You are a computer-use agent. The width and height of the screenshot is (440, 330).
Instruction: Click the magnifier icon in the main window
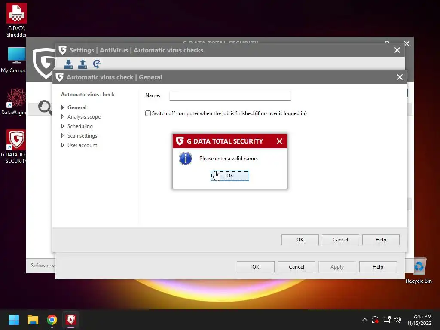(x=45, y=107)
